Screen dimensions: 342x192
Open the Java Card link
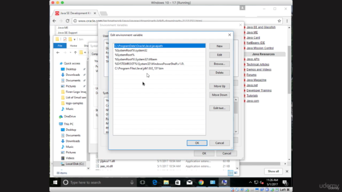[x=253, y=38]
